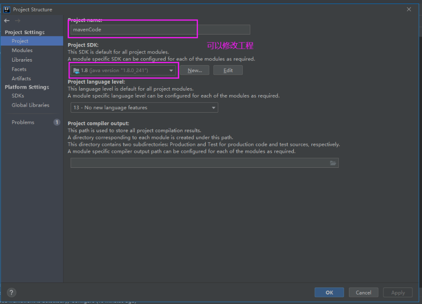422x304 pixels.
Task: Click the IntelliJ logo in title bar
Action: [x=7, y=10]
